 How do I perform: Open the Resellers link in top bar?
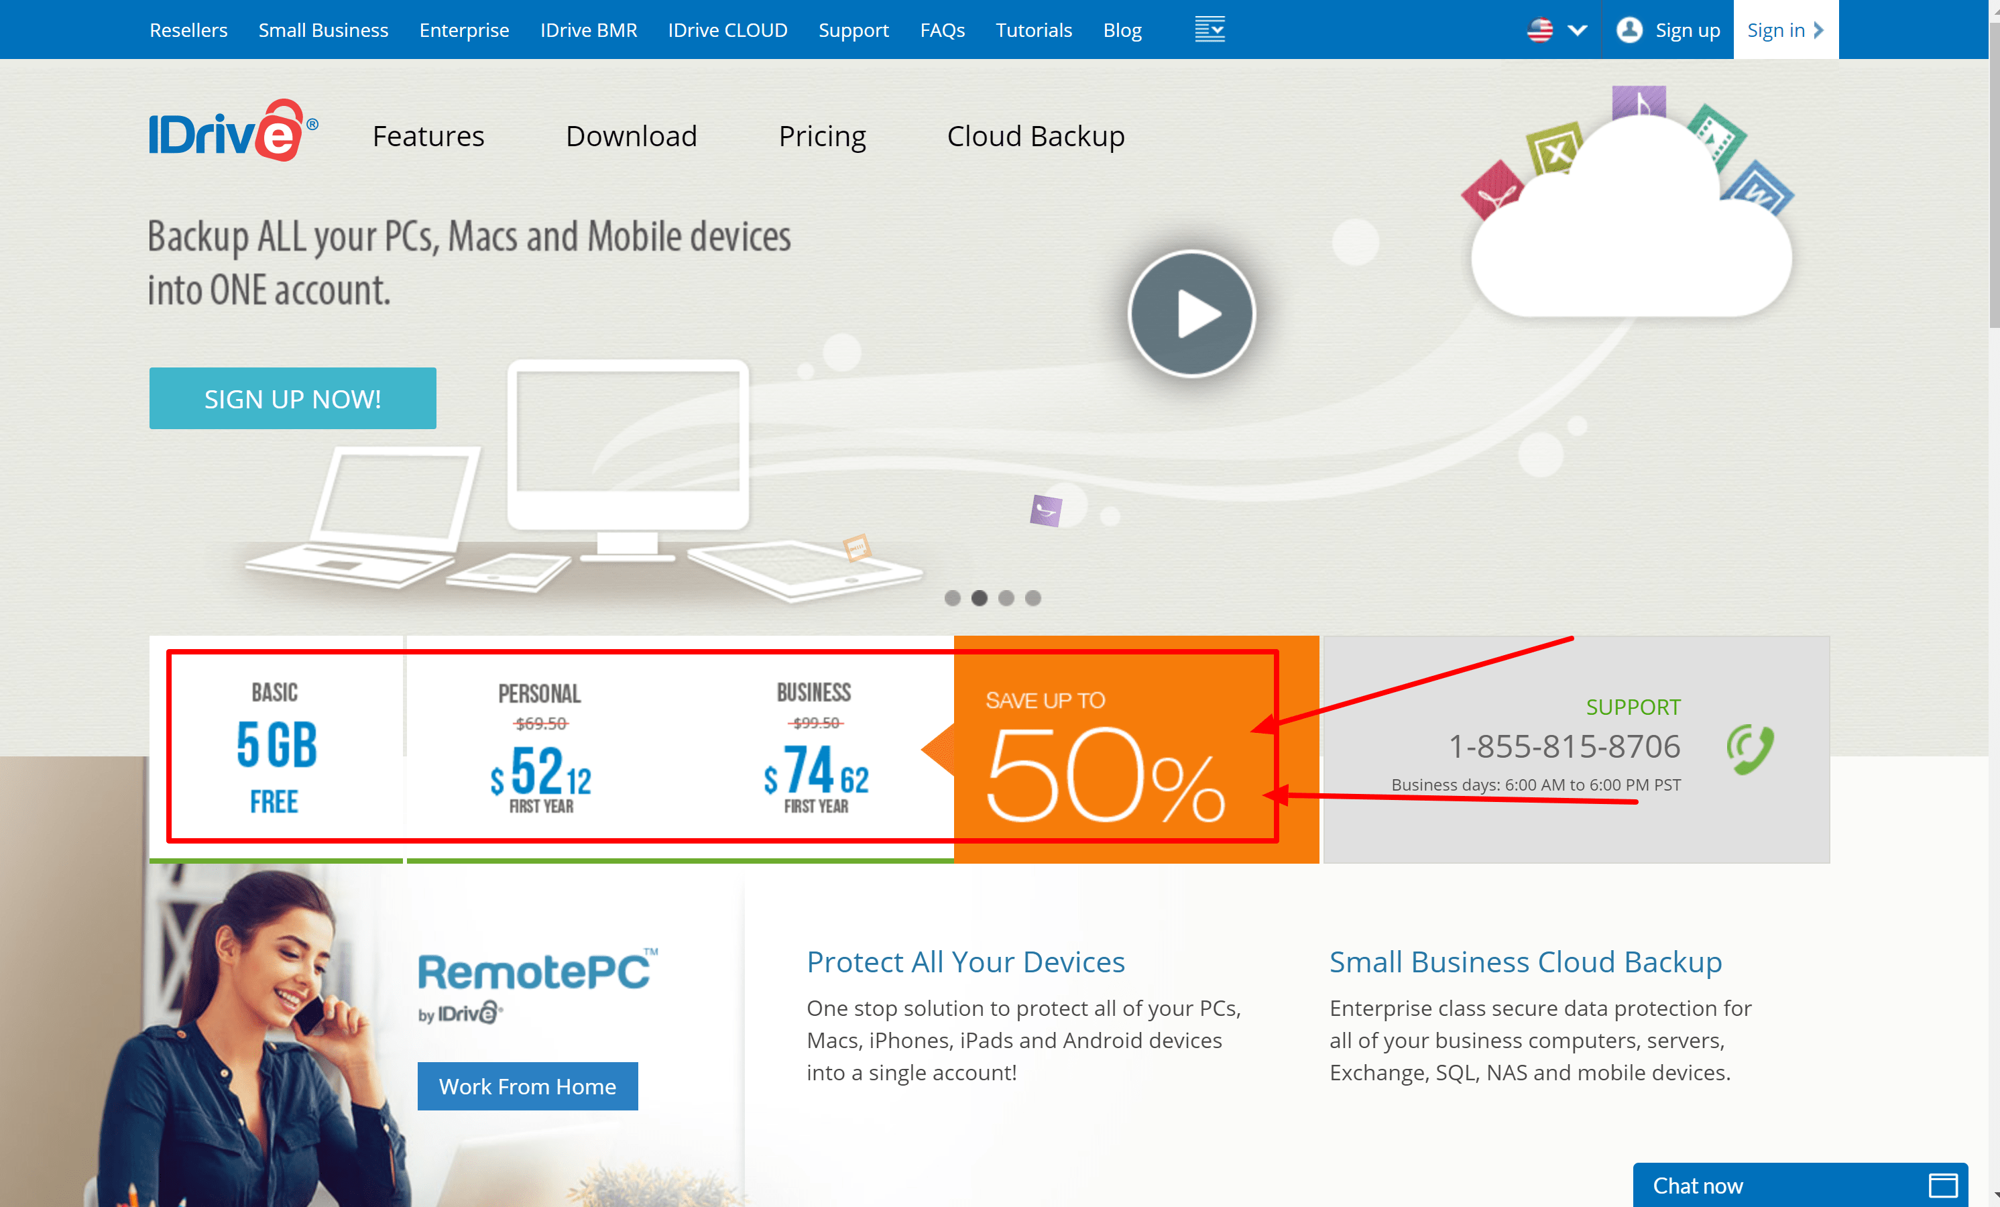(x=188, y=30)
